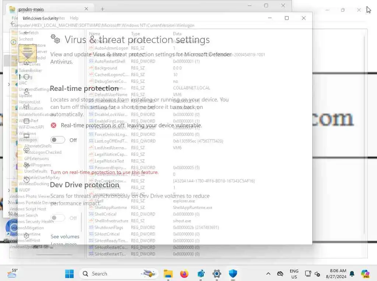Open the notification bell in system tray
The height and width of the screenshot is (281, 377).
(x=352, y=274)
